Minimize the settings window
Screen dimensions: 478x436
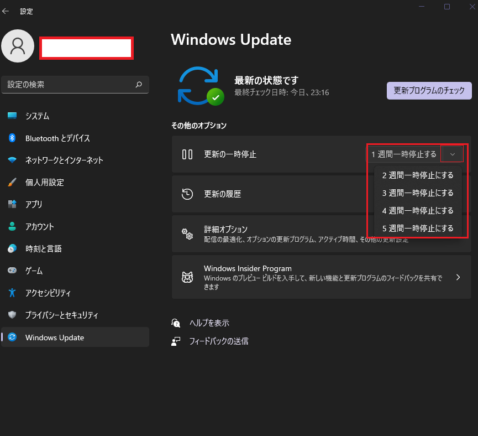click(422, 7)
